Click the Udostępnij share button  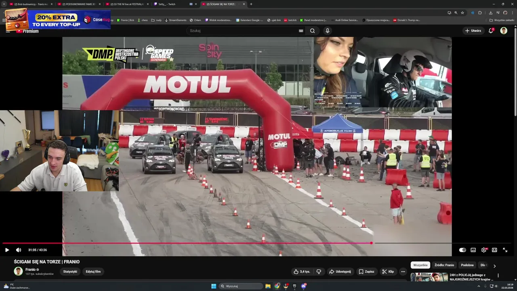340,272
